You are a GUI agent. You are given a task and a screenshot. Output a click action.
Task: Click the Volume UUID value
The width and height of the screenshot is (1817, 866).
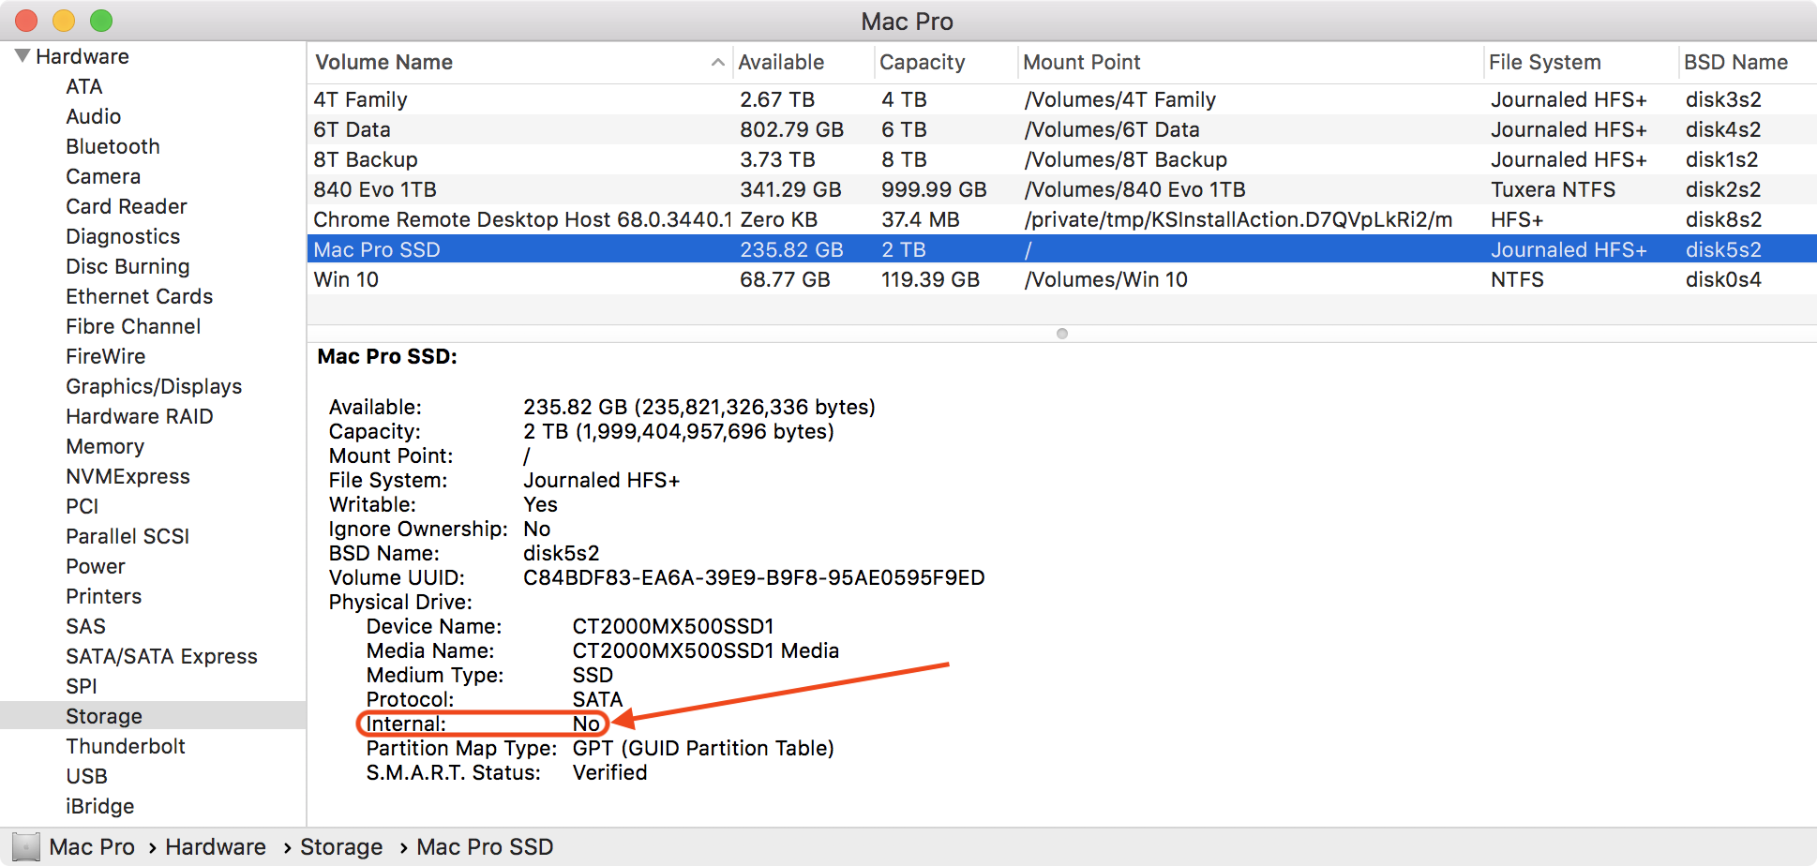[754, 577]
